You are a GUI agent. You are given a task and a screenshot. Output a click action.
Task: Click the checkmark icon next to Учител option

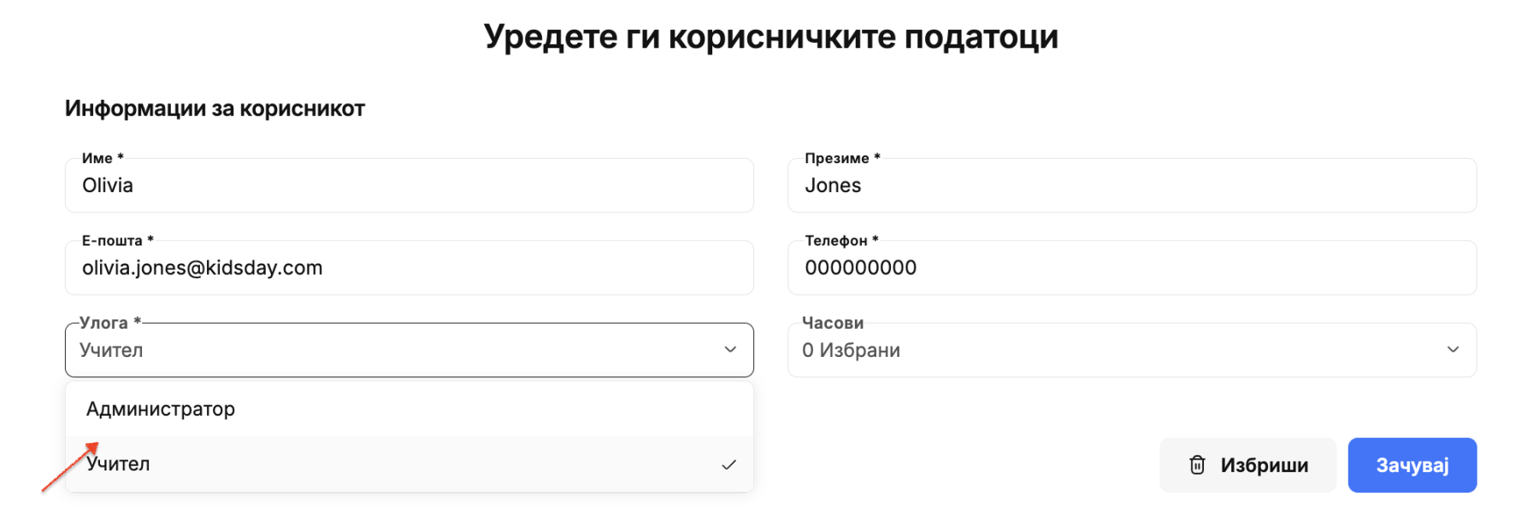[x=728, y=465]
